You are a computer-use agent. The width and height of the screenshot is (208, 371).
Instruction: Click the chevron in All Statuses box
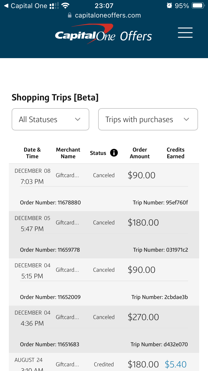pyautogui.click(x=78, y=119)
